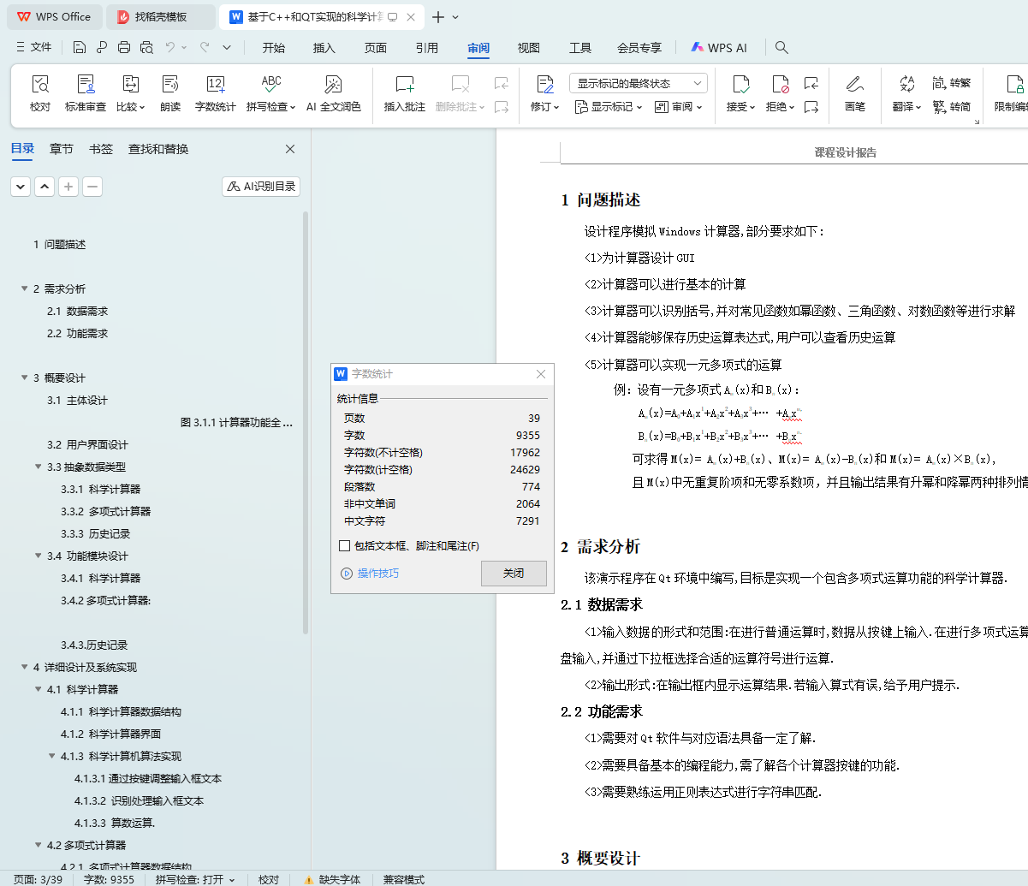Switch to 找稻壳模板 tab
Image resolution: width=1028 pixels, height=886 pixels.
click(161, 17)
